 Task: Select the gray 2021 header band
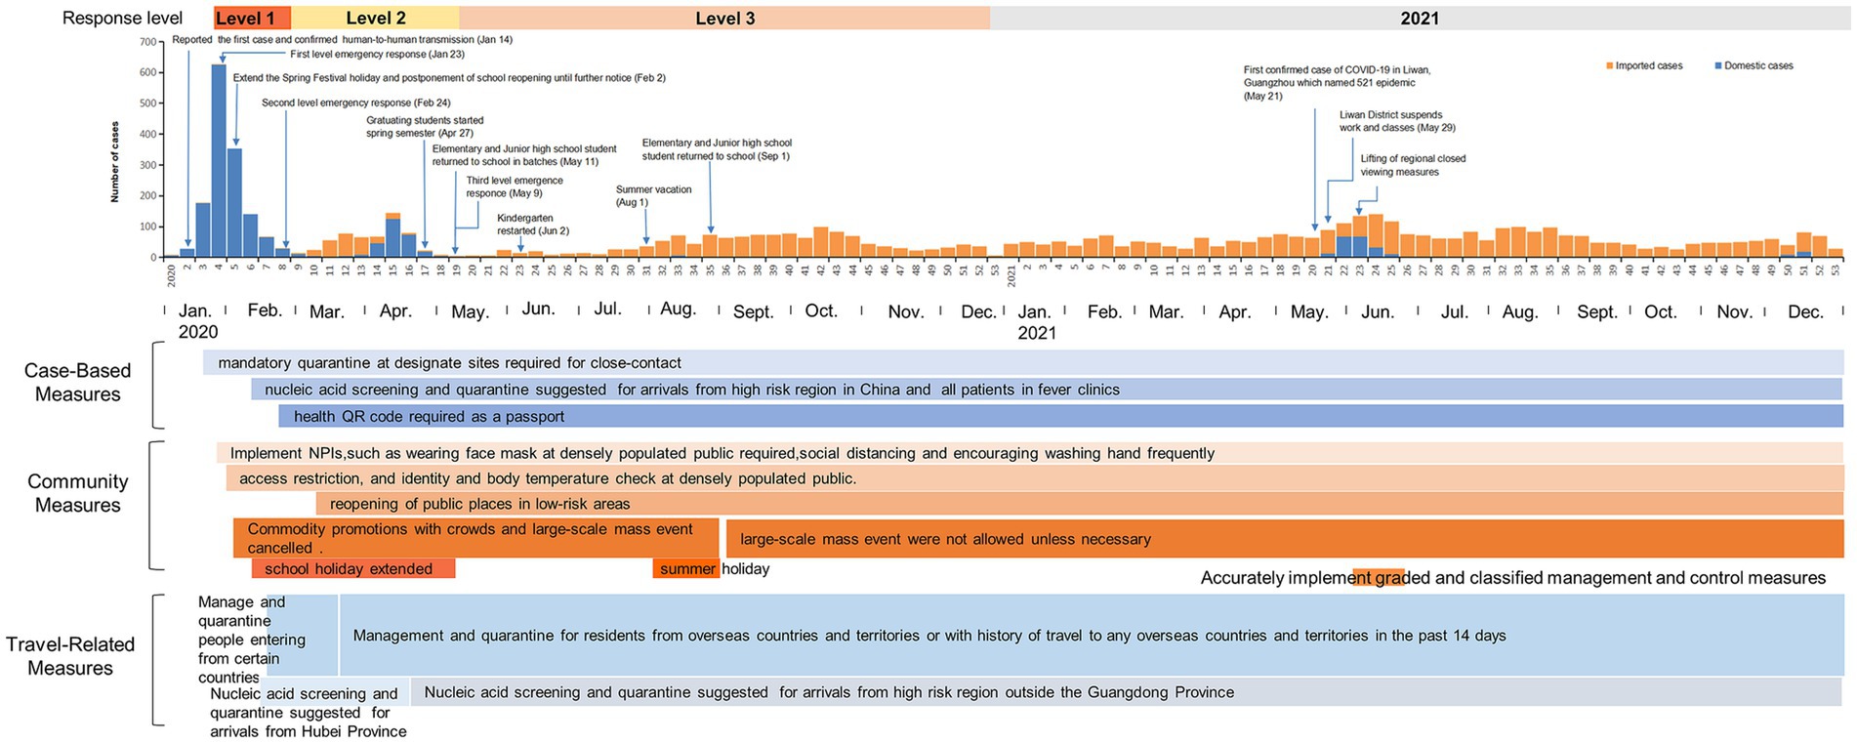point(1420,18)
